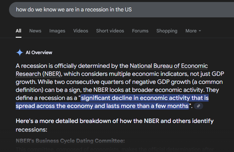Image resolution: width=234 pixels, height=152 pixels.
Task: Switch to the News tab
Action: (35, 31)
